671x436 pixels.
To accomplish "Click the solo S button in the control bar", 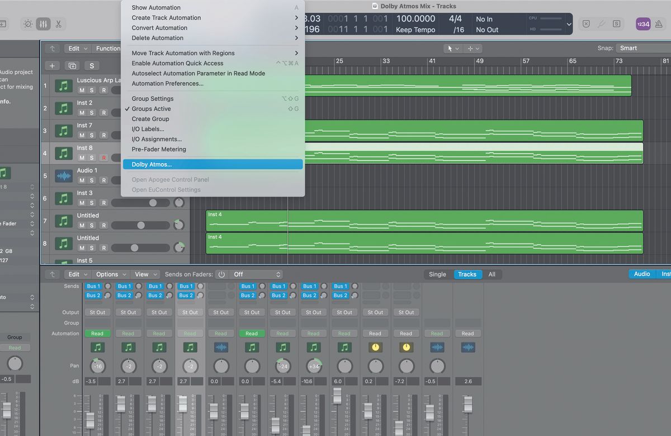I will click(616, 24).
